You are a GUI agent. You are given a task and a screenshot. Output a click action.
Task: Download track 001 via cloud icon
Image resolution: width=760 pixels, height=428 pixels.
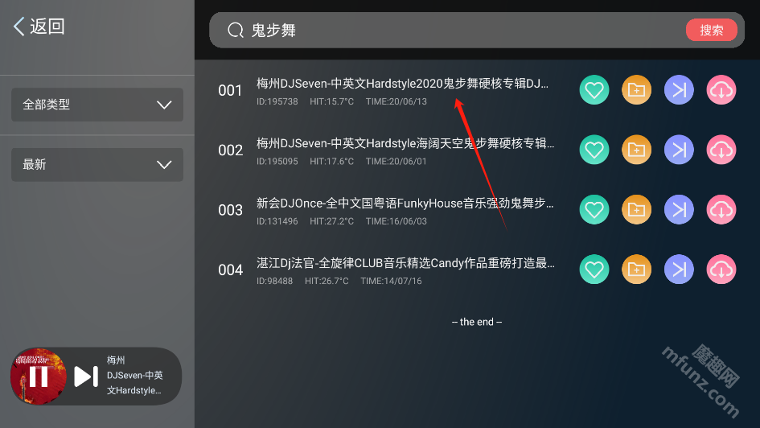click(721, 90)
